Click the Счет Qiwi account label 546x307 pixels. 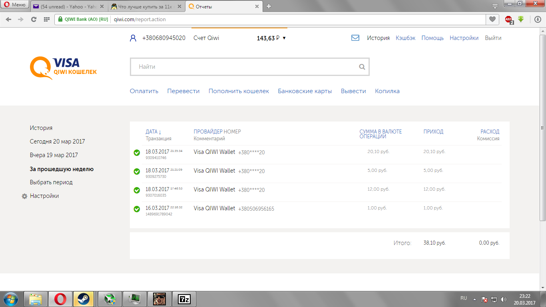(206, 38)
